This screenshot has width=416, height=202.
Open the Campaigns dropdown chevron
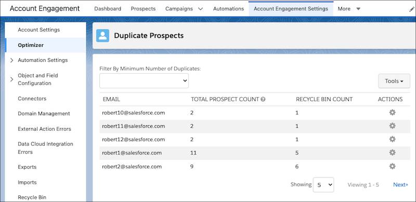click(x=201, y=9)
